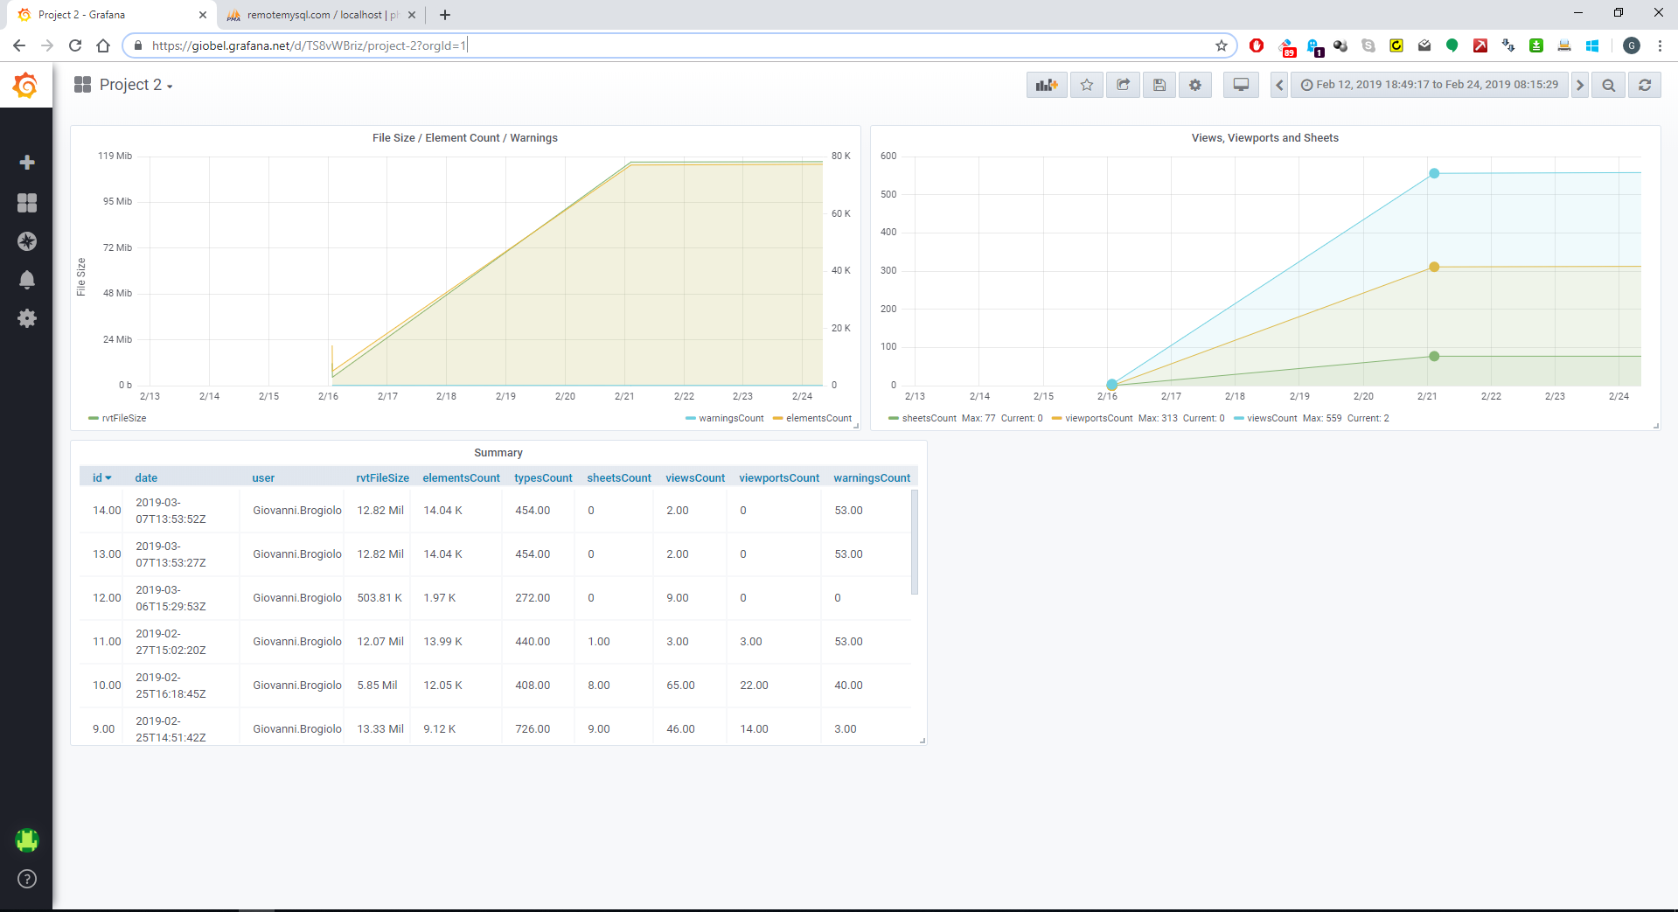Screen dimensions: 1678x912
Task: Sort table by date column header
Action: pos(146,478)
